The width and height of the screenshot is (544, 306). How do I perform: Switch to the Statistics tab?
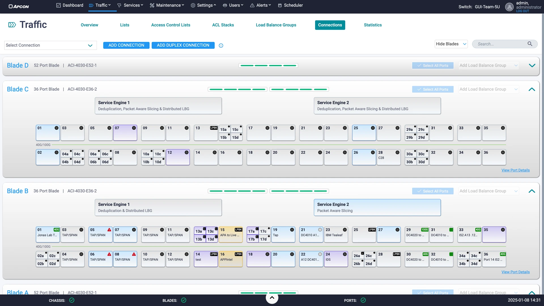coord(373,25)
